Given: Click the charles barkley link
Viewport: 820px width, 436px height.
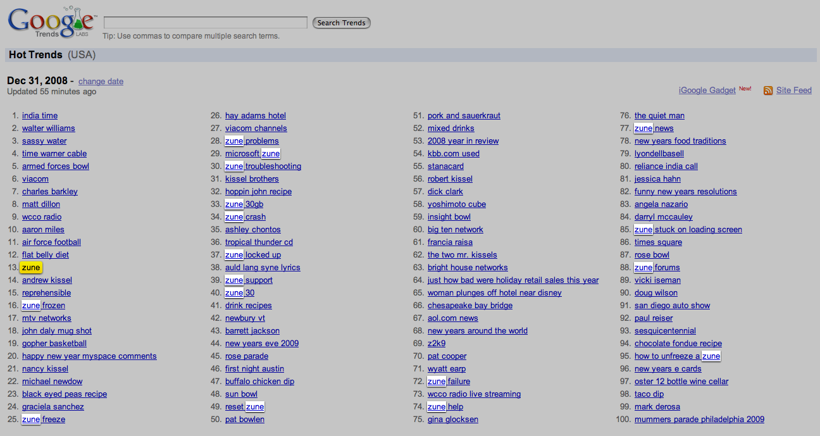Looking at the screenshot, I should pyautogui.click(x=50, y=192).
